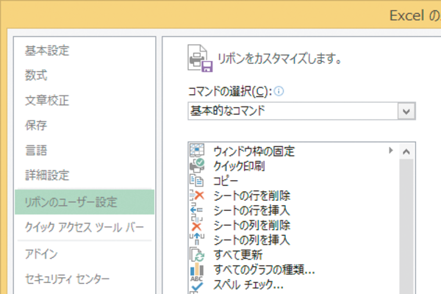
Task: Open the 詳細設定 category
Action: point(47,175)
